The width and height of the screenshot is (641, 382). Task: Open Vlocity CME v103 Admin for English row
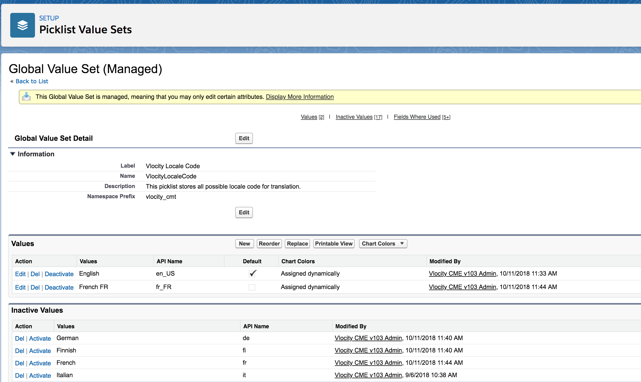coord(463,273)
